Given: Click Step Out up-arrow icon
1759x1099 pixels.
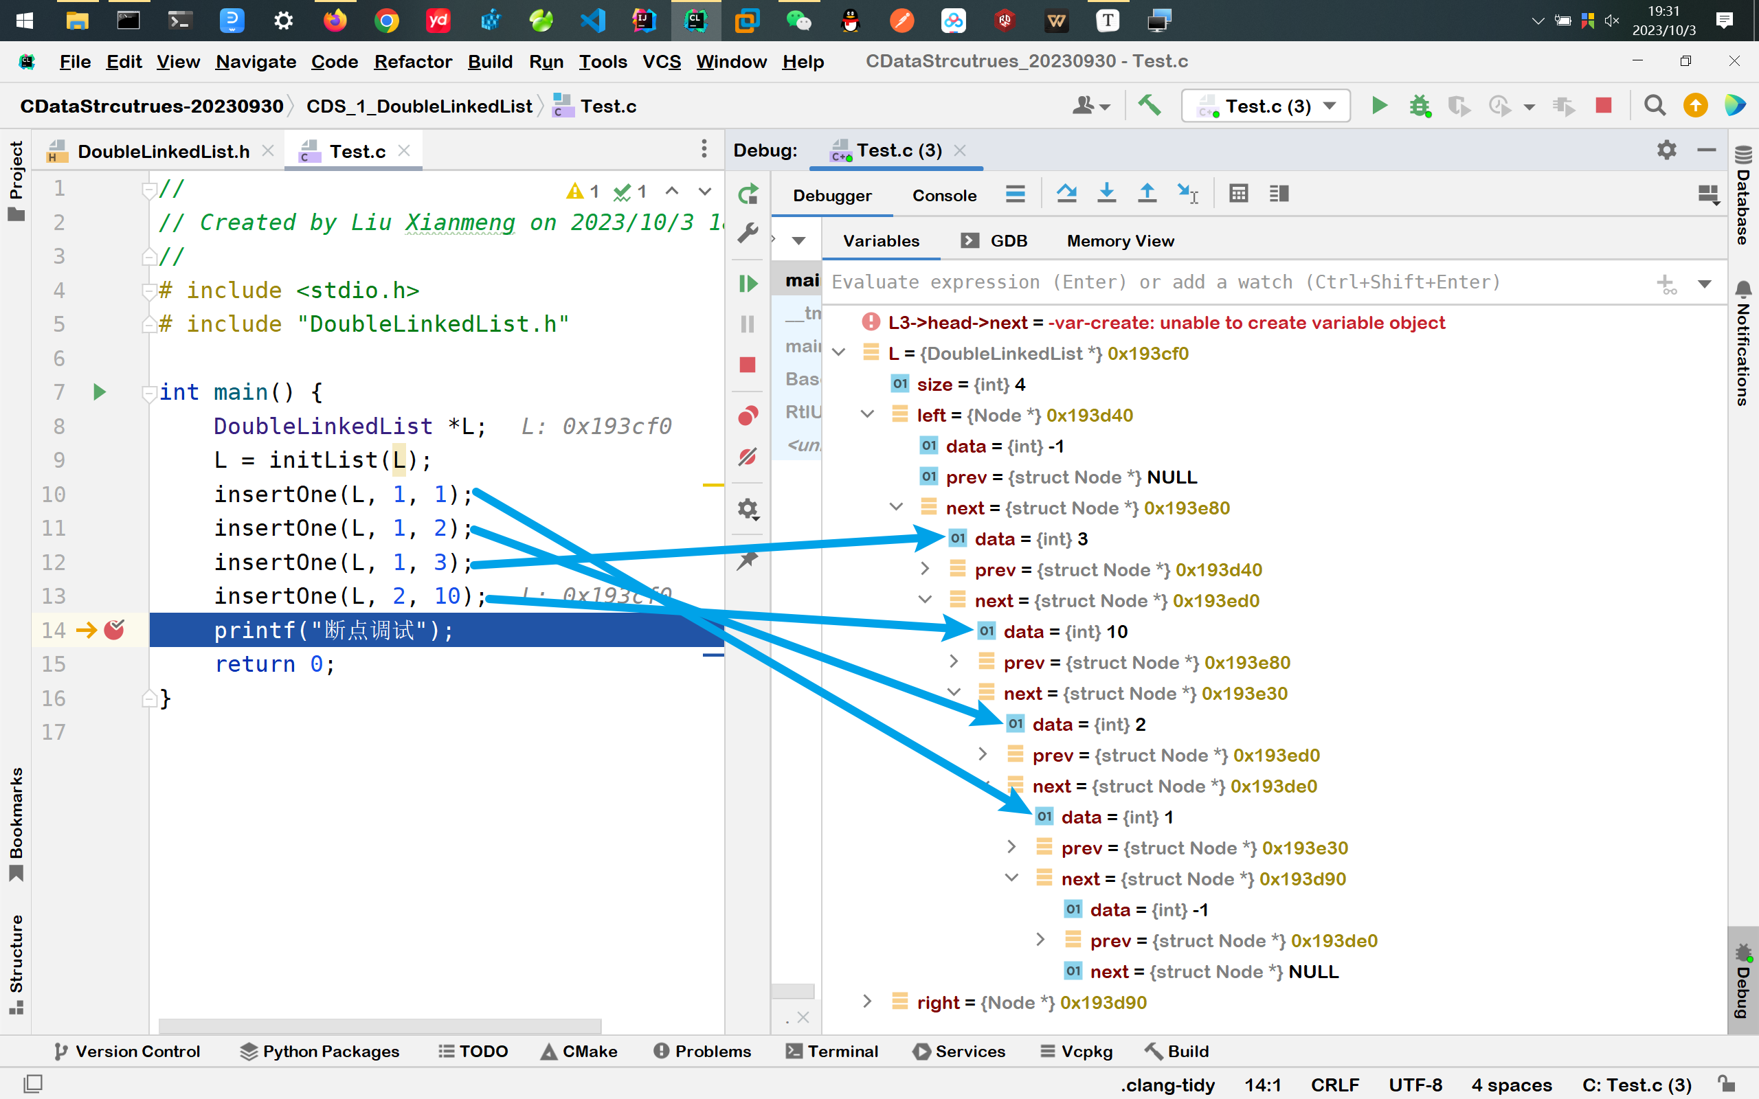Looking at the screenshot, I should (1147, 193).
